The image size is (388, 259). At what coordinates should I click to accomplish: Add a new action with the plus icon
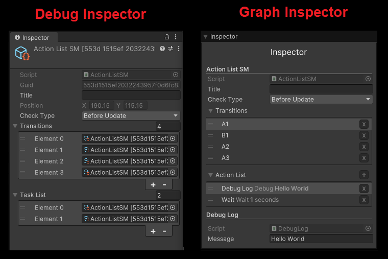pos(363,175)
